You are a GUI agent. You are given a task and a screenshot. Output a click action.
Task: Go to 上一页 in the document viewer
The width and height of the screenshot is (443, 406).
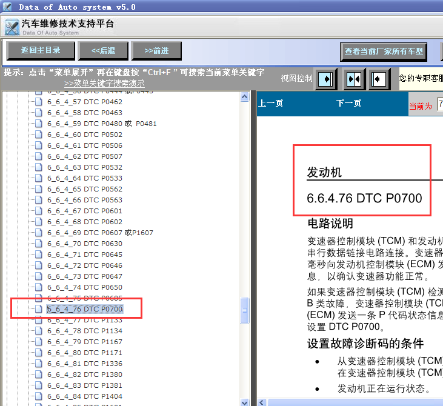coord(271,103)
